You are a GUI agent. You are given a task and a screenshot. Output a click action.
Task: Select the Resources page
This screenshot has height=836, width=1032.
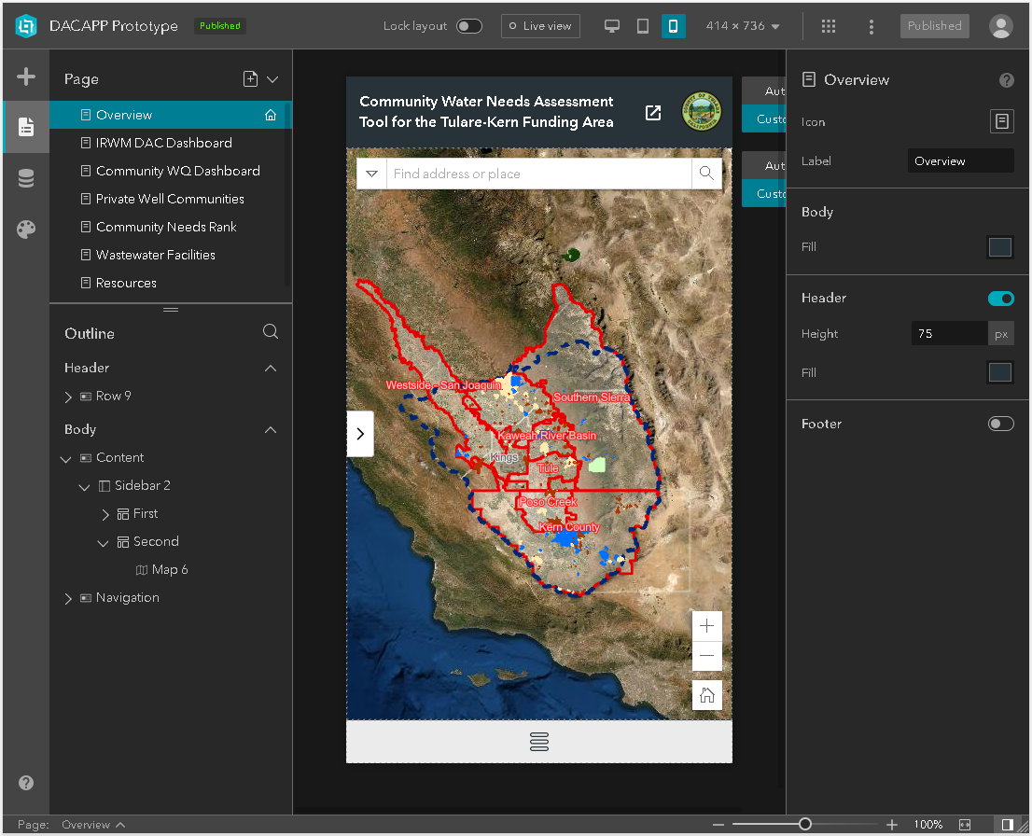coord(167,283)
